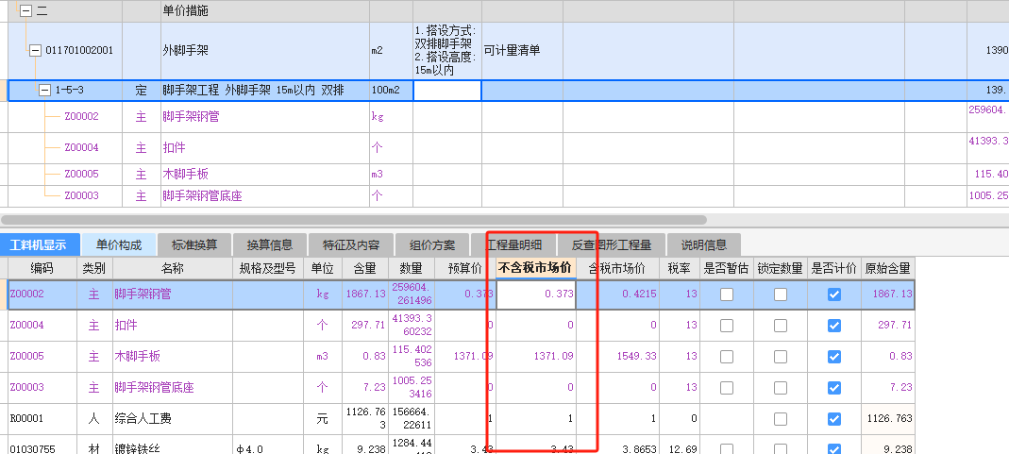
Task: Uncheck 是否计价 for the 脚手架钢管底座 row
Action: coord(834,388)
